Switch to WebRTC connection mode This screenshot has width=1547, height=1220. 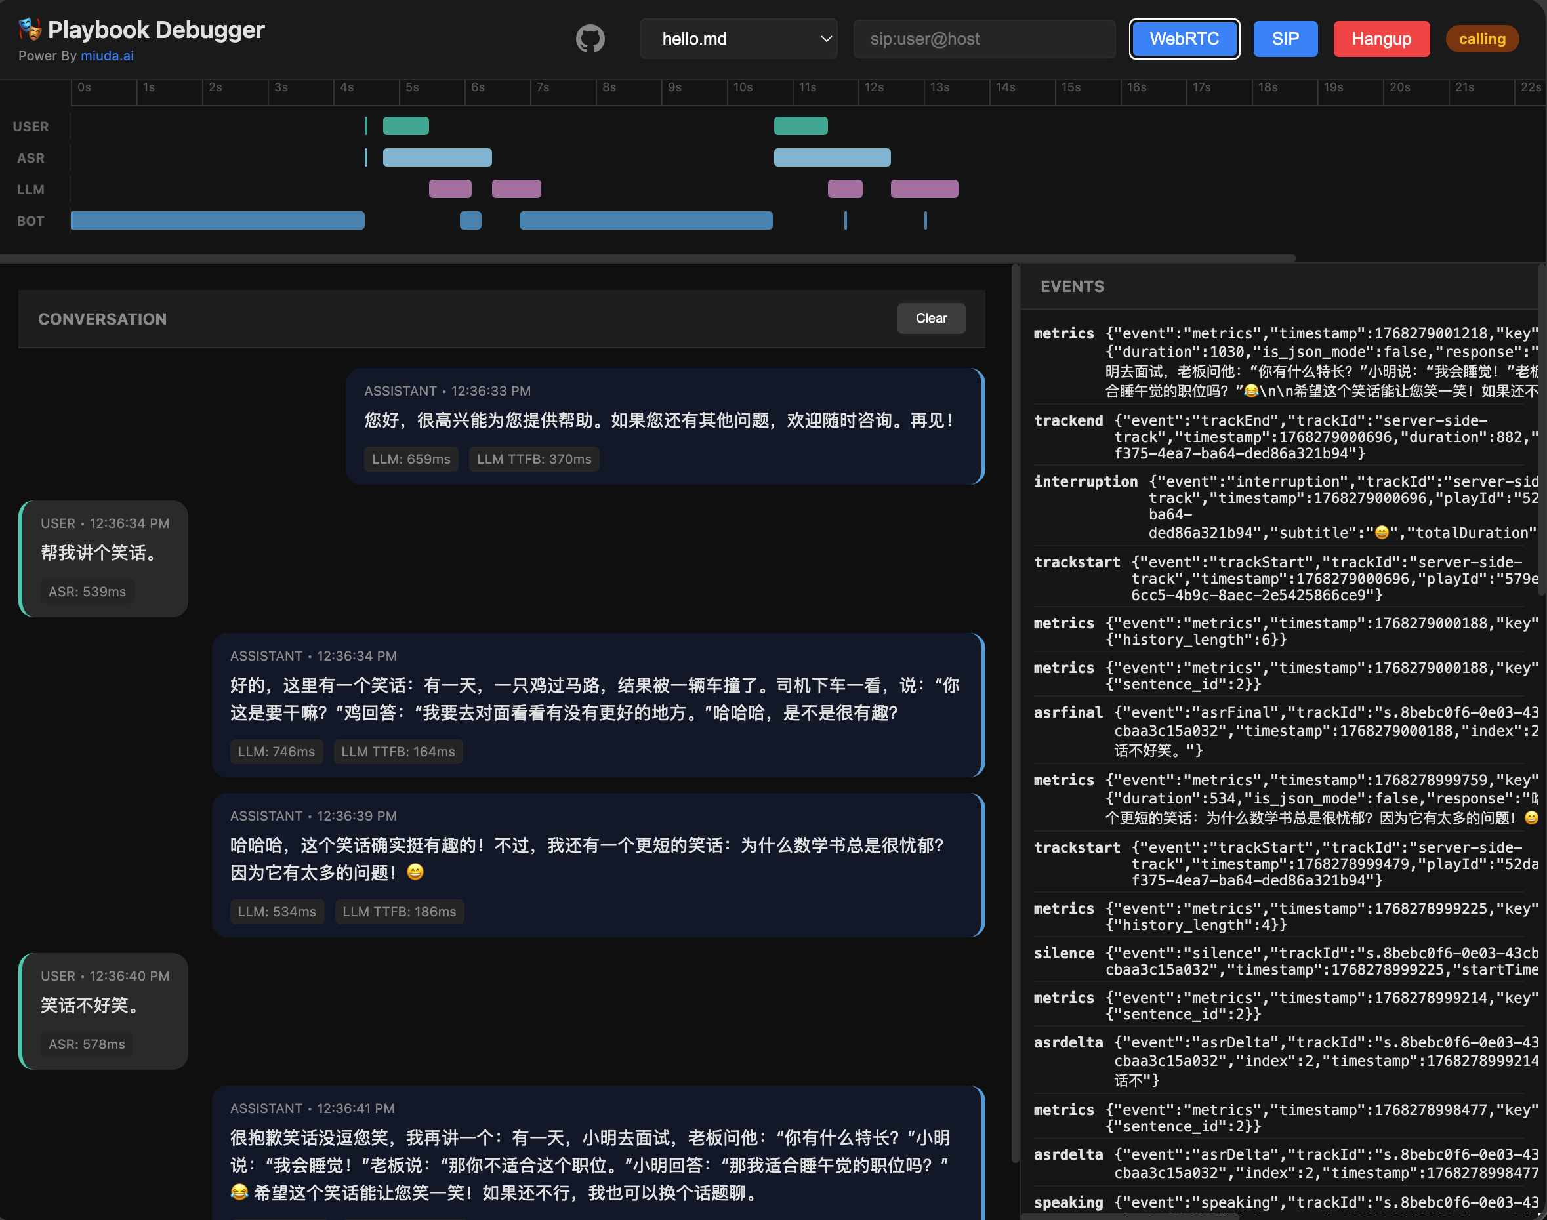pos(1184,39)
